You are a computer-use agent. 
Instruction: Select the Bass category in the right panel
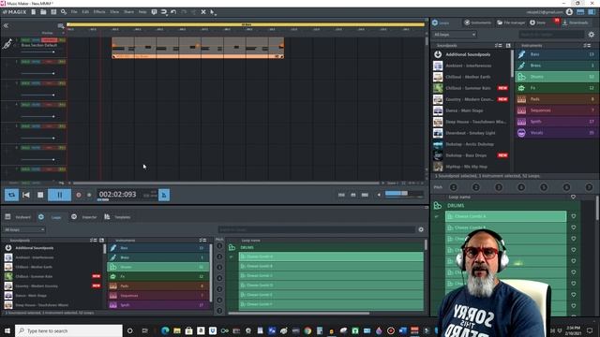pyautogui.click(x=556, y=54)
